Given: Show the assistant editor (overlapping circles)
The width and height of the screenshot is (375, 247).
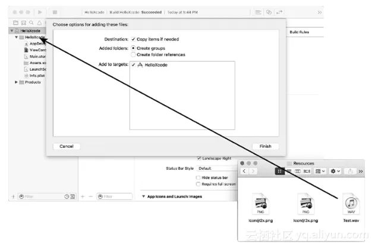Looking at the screenshot, I should pyautogui.click(x=269, y=12).
